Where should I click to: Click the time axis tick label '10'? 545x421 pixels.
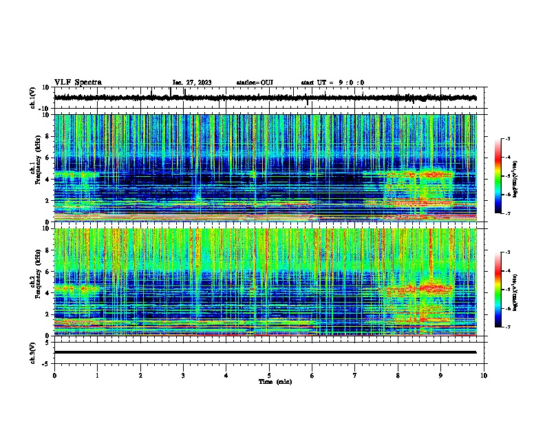[484, 376]
